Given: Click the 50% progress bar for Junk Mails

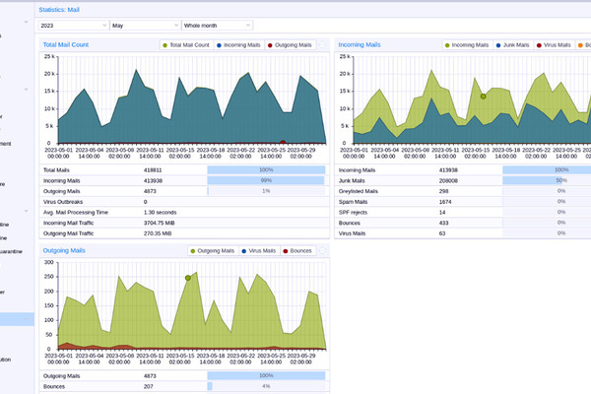Looking at the screenshot, I should [561, 180].
